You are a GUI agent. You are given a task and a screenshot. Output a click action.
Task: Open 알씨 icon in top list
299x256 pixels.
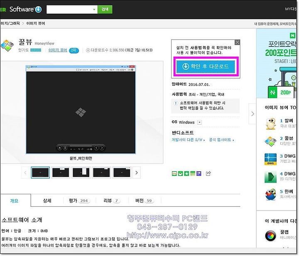[x=271, y=124]
